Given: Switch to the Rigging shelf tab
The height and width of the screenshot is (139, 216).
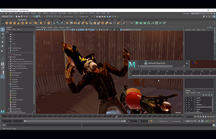Looking at the screenshot, I should pyautogui.click(x=39, y=20).
